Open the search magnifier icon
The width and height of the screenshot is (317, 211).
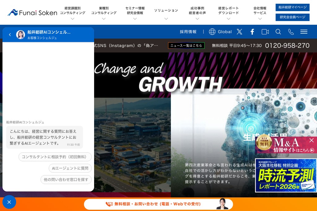278,32
